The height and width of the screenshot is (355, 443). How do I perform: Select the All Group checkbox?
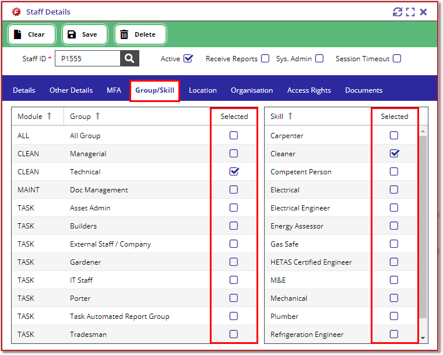(x=234, y=135)
